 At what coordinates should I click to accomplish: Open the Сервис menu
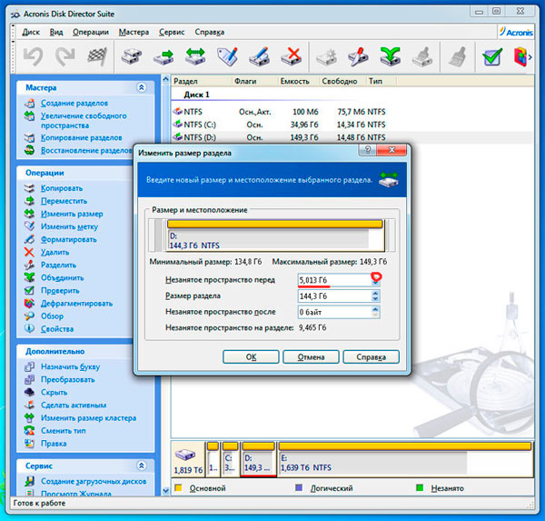coord(172,32)
